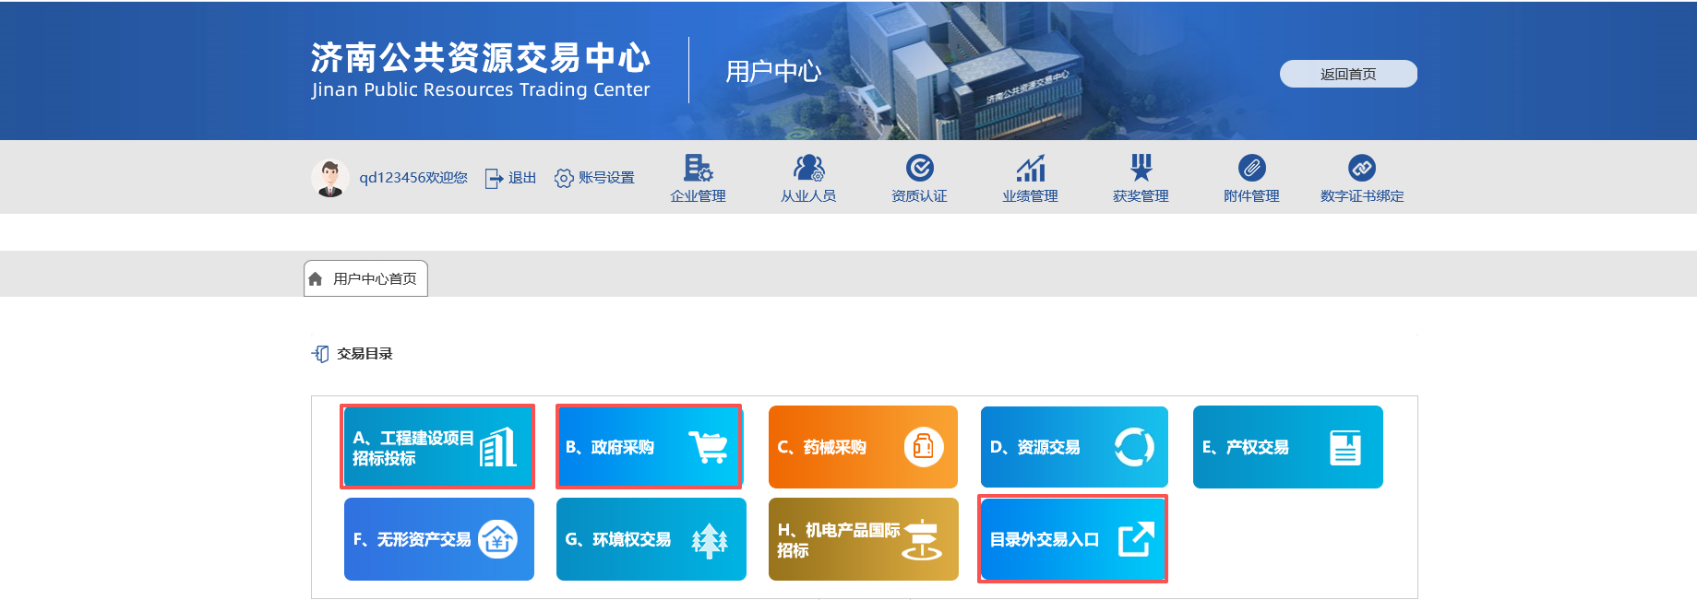The width and height of the screenshot is (1697, 600).
Task: Open the E、产权交易 tile
Action: click(x=1287, y=447)
